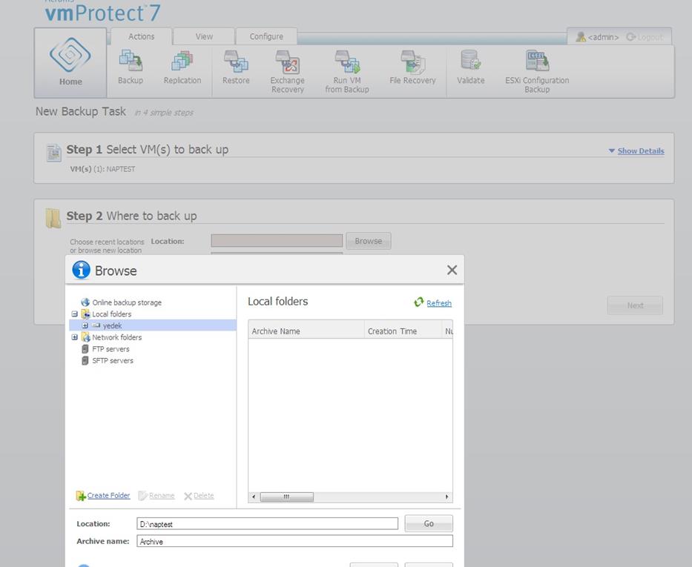The width and height of the screenshot is (692, 567).
Task: Click the Create Folder icon
Action: pyautogui.click(x=81, y=496)
